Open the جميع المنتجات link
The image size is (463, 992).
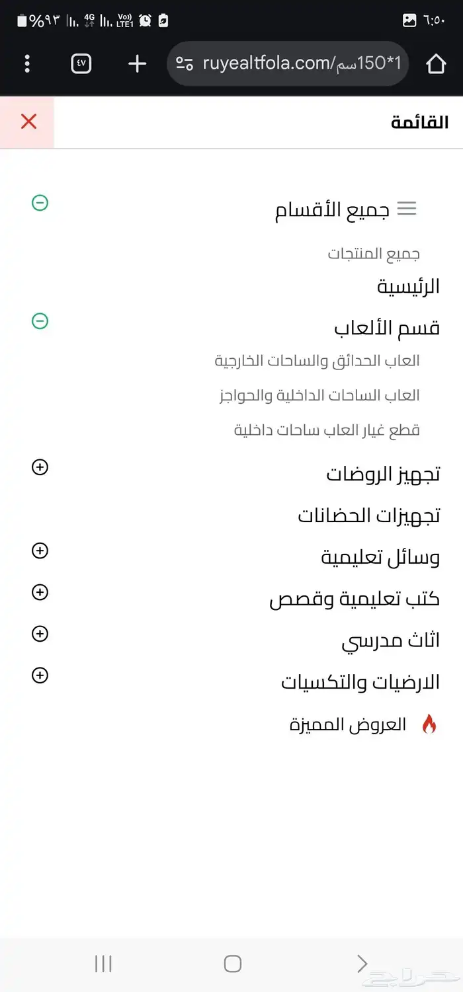tap(374, 253)
